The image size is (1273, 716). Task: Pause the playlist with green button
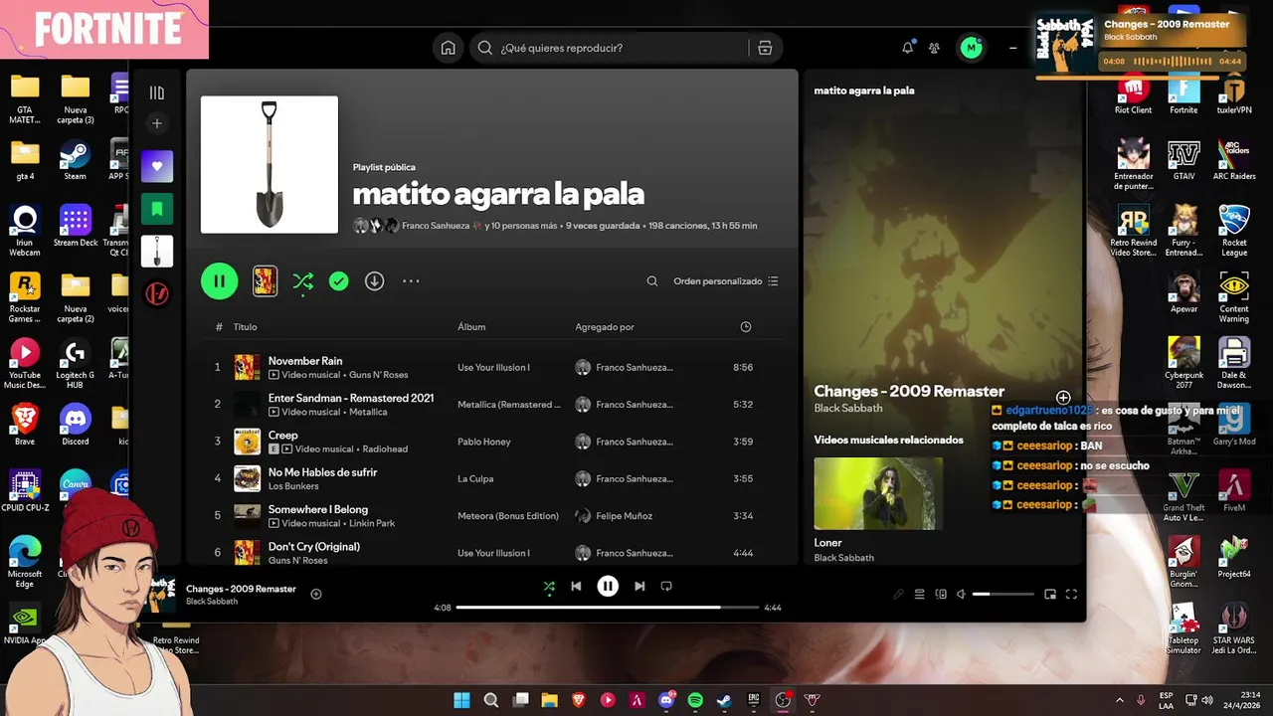point(219,281)
